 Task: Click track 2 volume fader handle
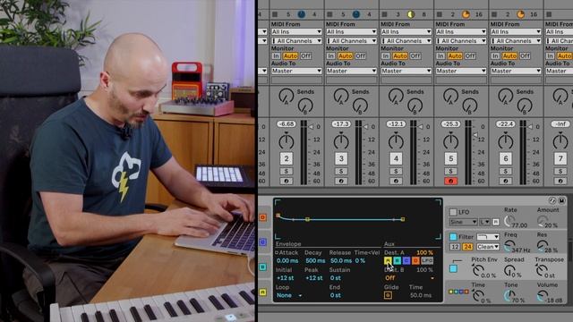pos(311,127)
